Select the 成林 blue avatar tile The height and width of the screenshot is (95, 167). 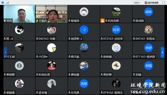148,12
